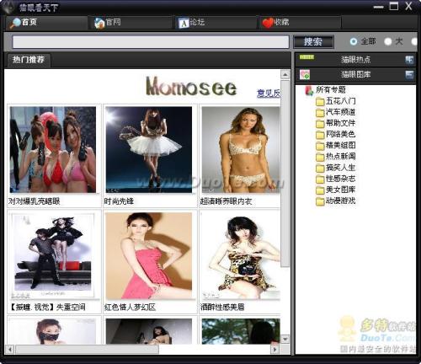Select 帮助文件 in the topic tree
This screenshot has width=421, height=364.
click(340, 123)
